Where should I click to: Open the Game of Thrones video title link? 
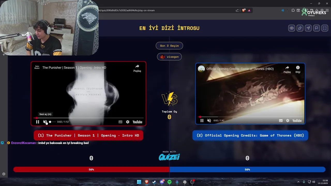coord(240,69)
